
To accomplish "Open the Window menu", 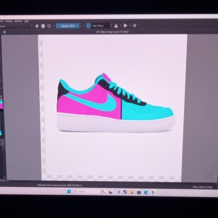I will pos(18,21).
